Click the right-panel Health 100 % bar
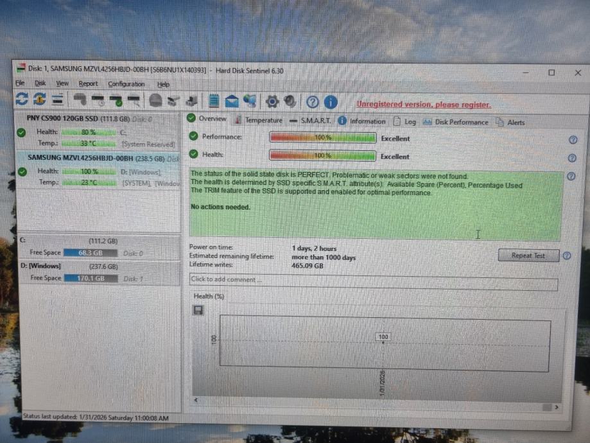Image resolution: width=590 pixels, height=443 pixels. click(x=322, y=155)
